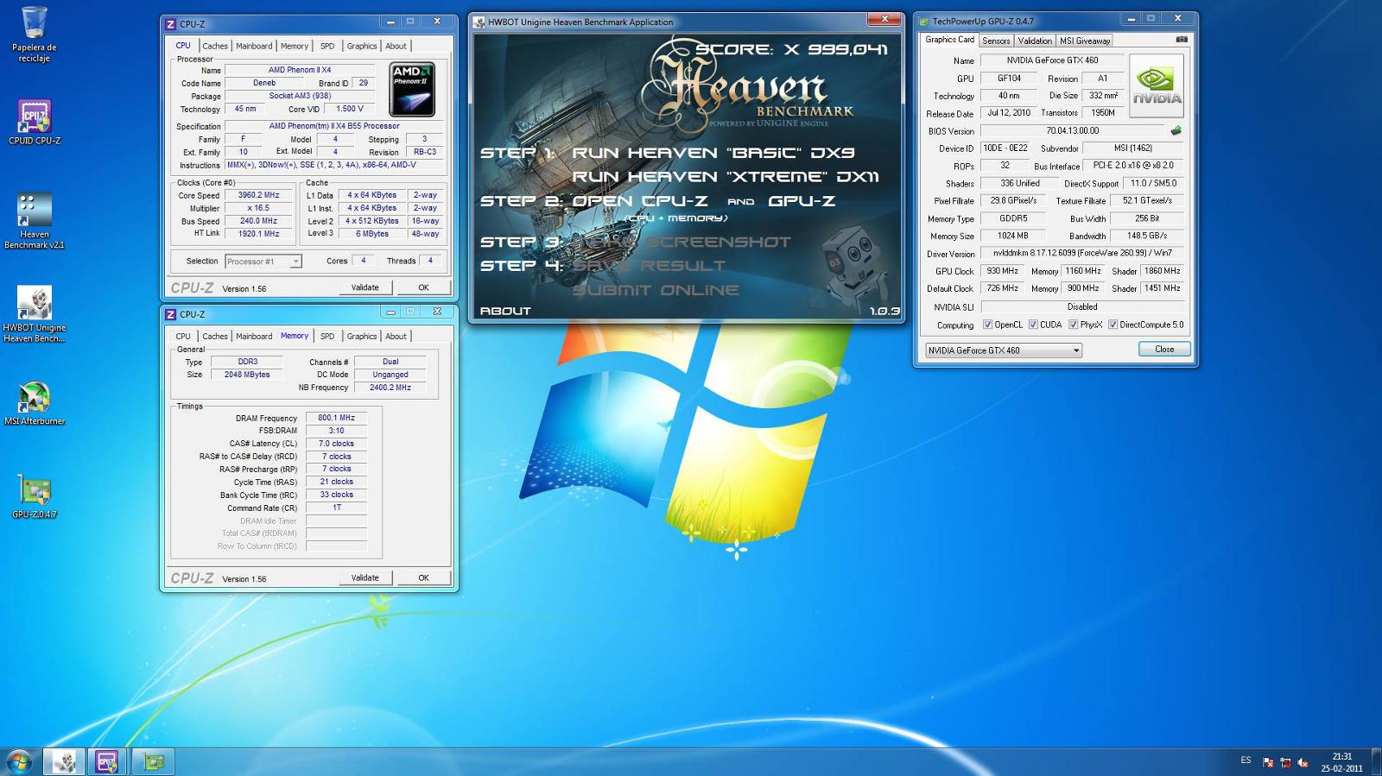This screenshot has width=1382, height=776.
Task: Click the taskbar clock showing 21:31
Action: (1341, 762)
